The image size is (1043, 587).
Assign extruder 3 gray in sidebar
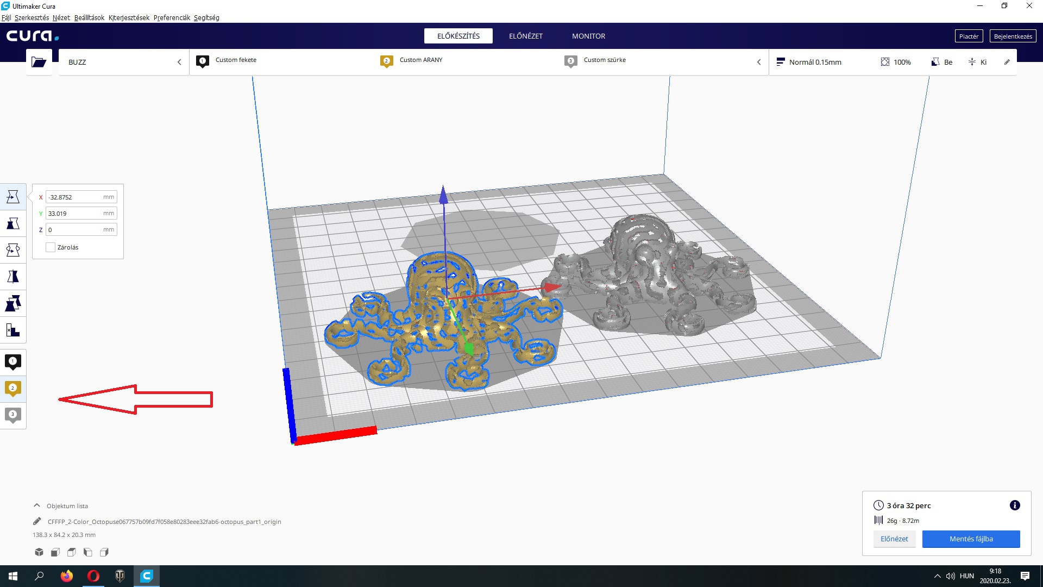13,415
